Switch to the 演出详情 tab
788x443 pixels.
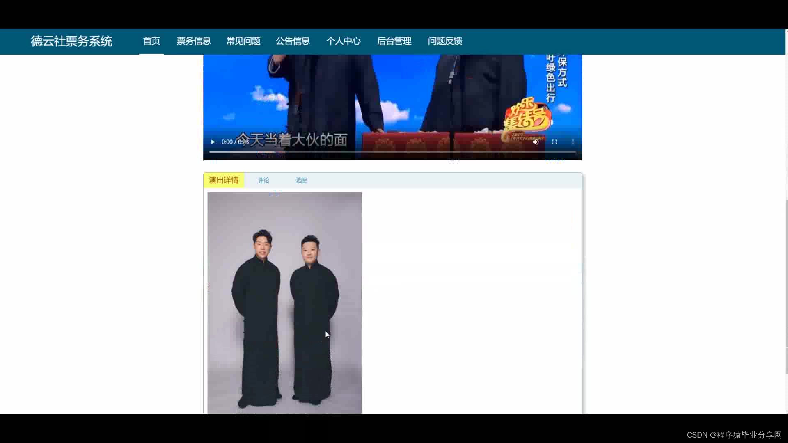pyautogui.click(x=224, y=180)
